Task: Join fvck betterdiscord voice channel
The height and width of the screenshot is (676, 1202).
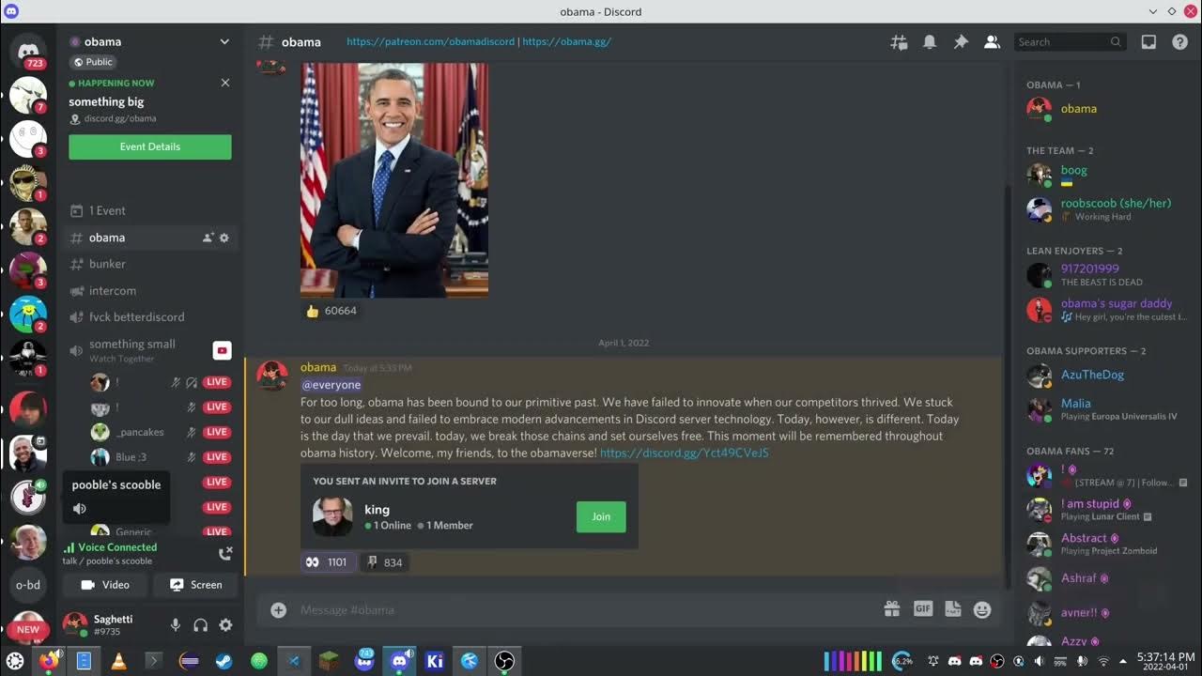Action: click(150, 317)
